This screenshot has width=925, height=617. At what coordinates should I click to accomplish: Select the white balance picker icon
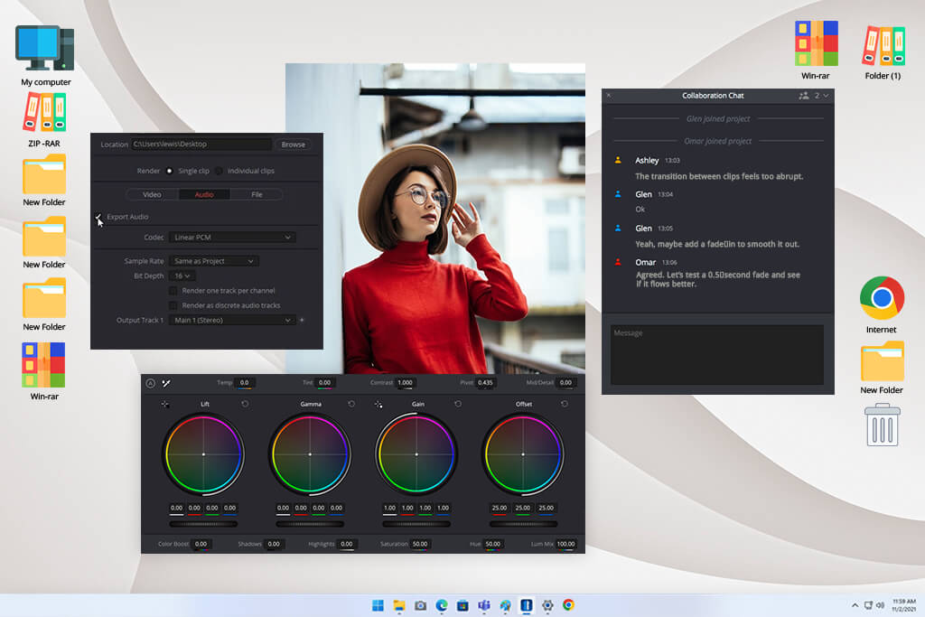coord(166,383)
